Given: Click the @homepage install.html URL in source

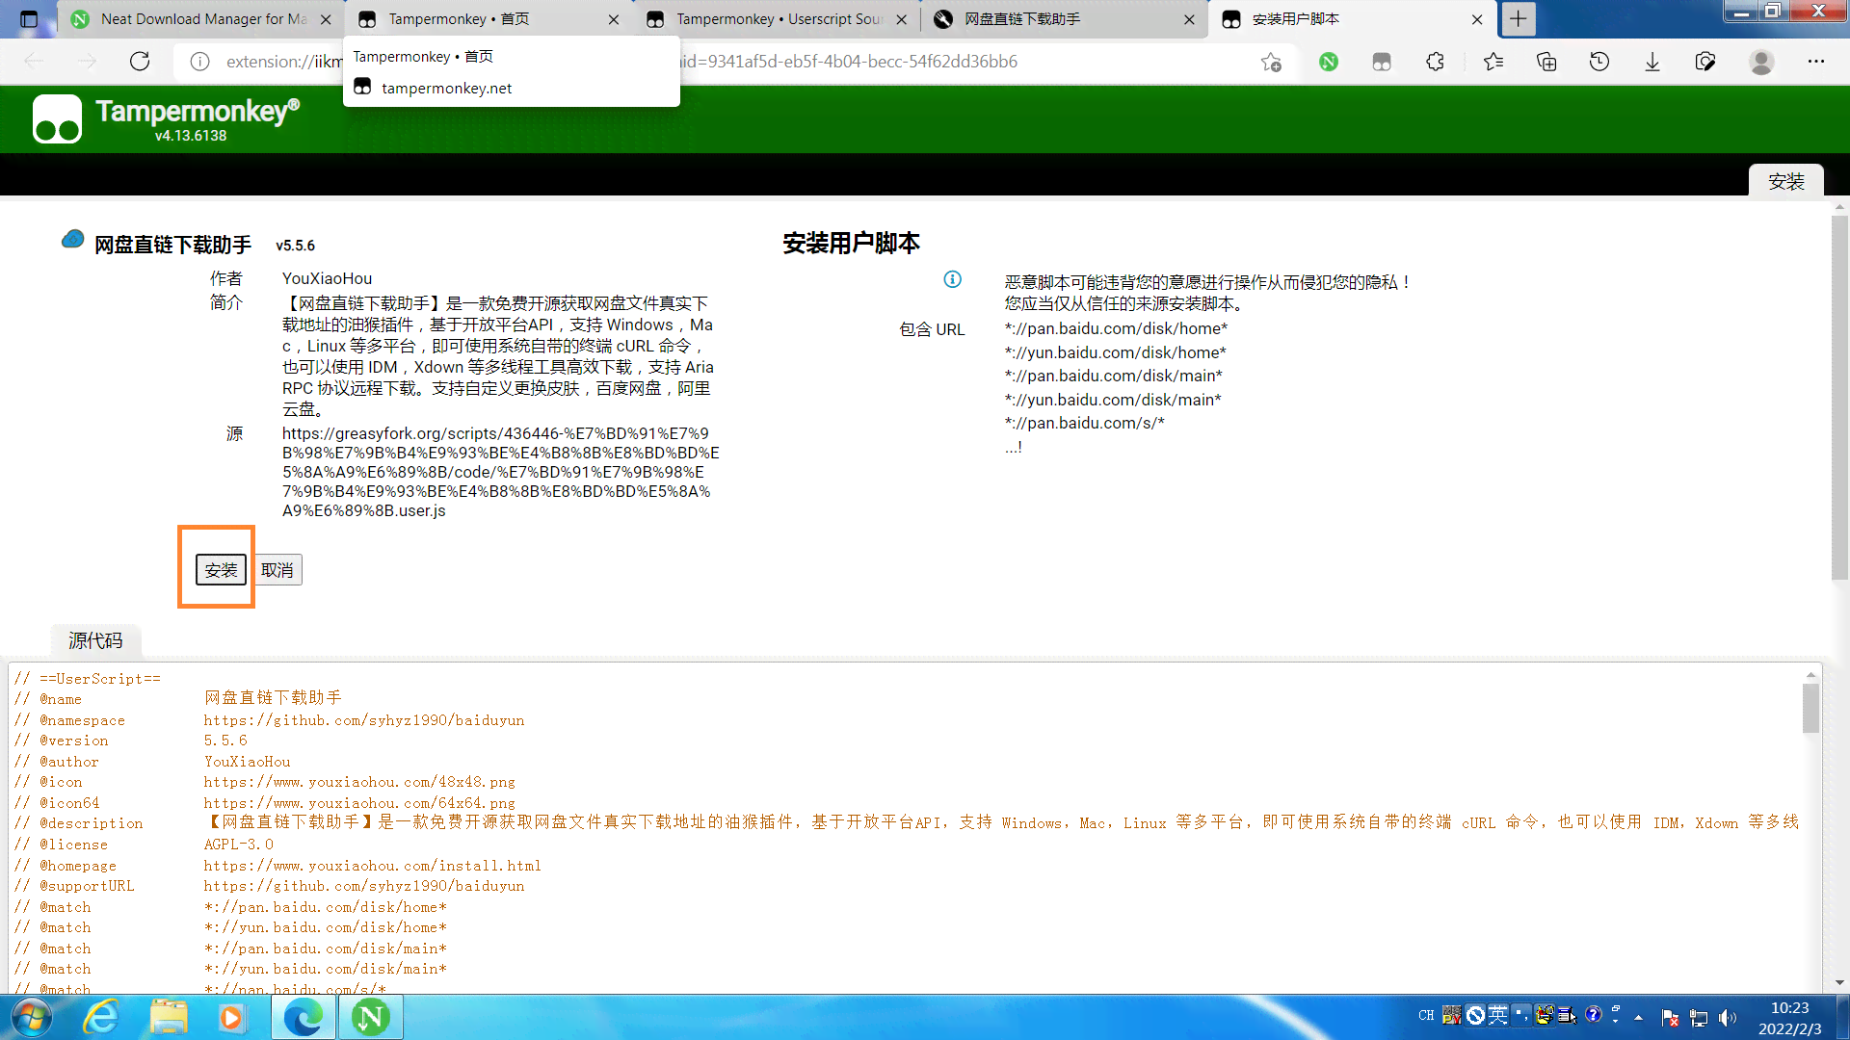Looking at the screenshot, I should coord(372,866).
